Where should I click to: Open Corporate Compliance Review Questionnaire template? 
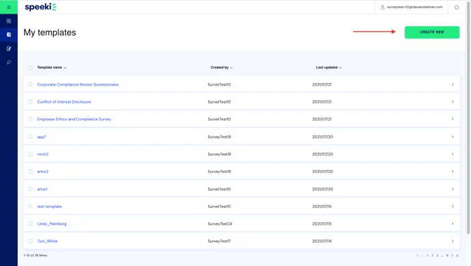click(78, 84)
